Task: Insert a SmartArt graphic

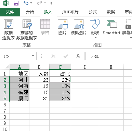Action: (x=111, y=27)
